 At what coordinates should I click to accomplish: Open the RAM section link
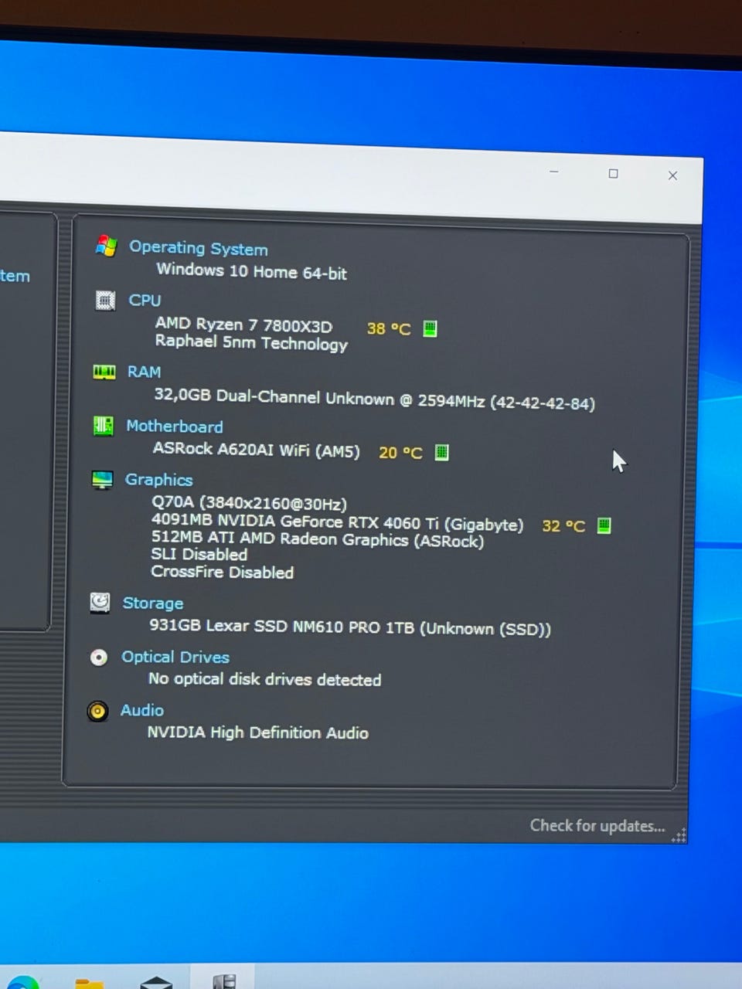coord(144,372)
